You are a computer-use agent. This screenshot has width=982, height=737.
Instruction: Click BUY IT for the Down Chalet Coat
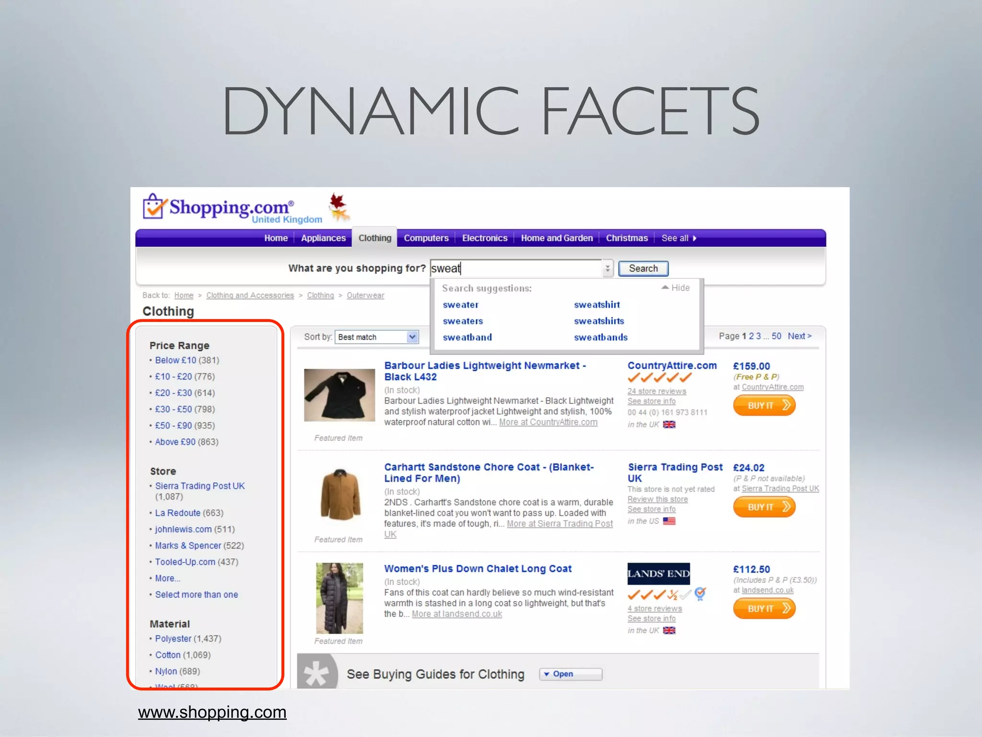pyautogui.click(x=764, y=609)
